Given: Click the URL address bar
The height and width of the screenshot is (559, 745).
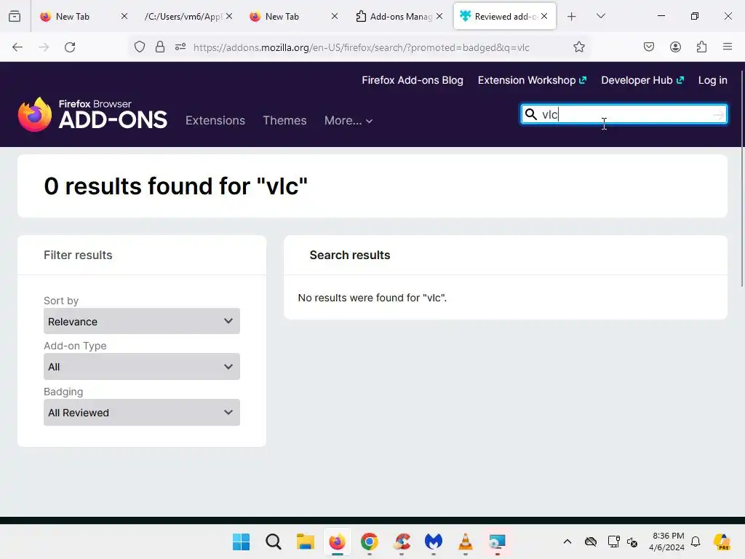Looking at the screenshot, I should tap(361, 47).
